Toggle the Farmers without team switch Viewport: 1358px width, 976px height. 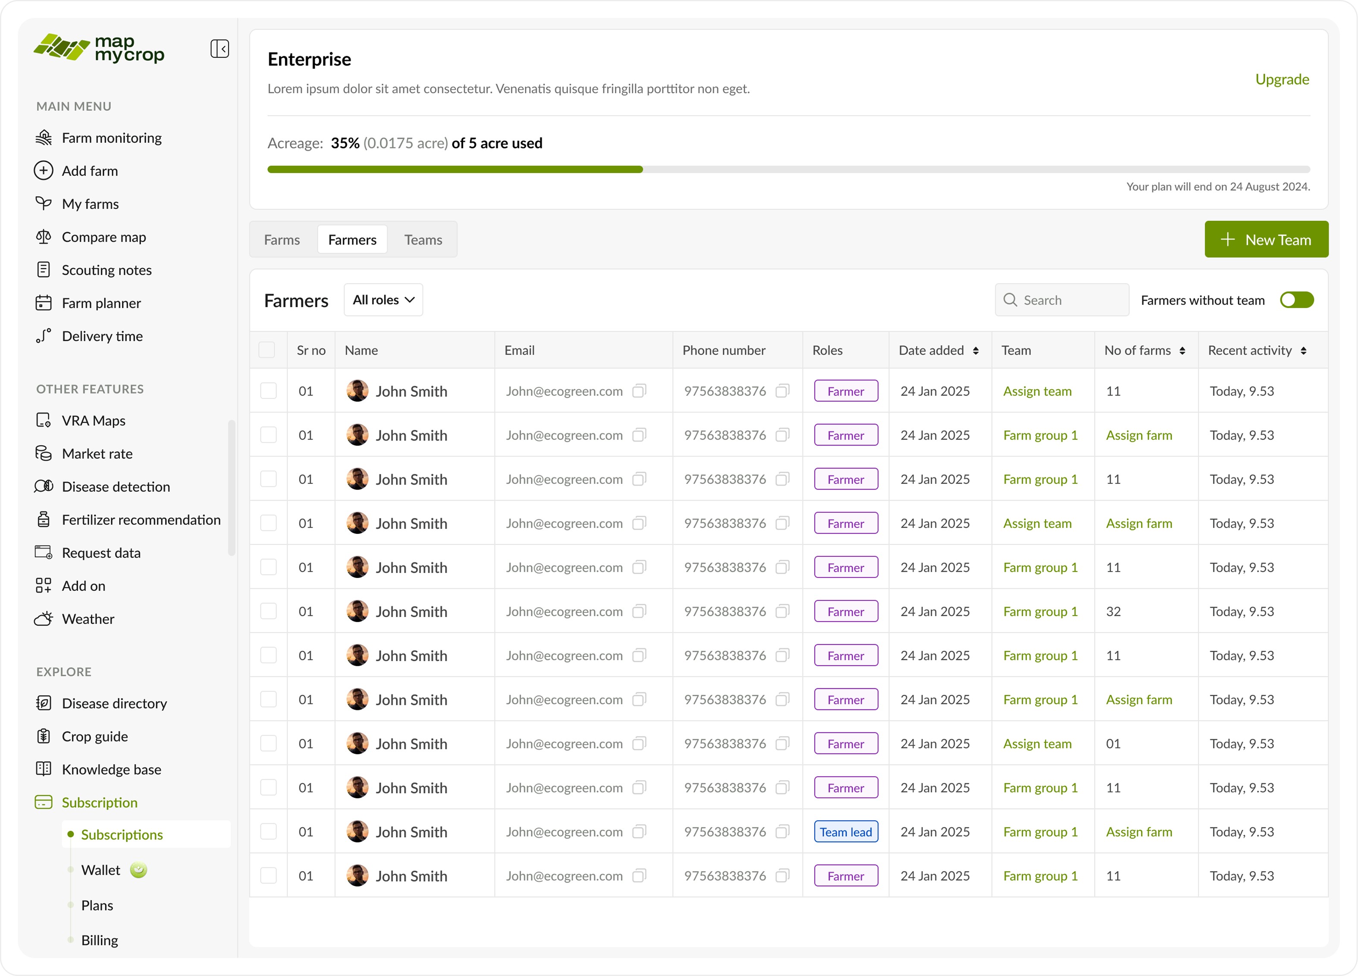tap(1296, 300)
